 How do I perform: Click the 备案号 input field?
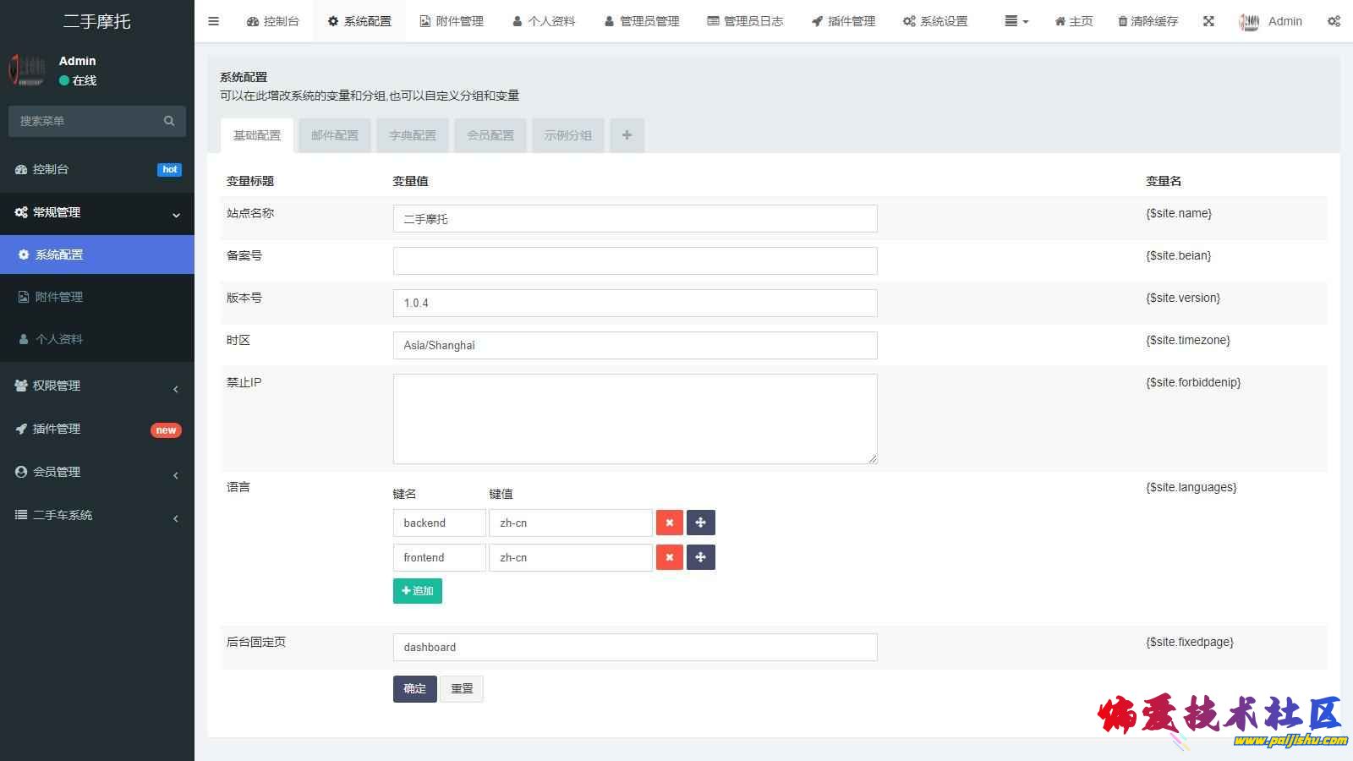(634, 260)
